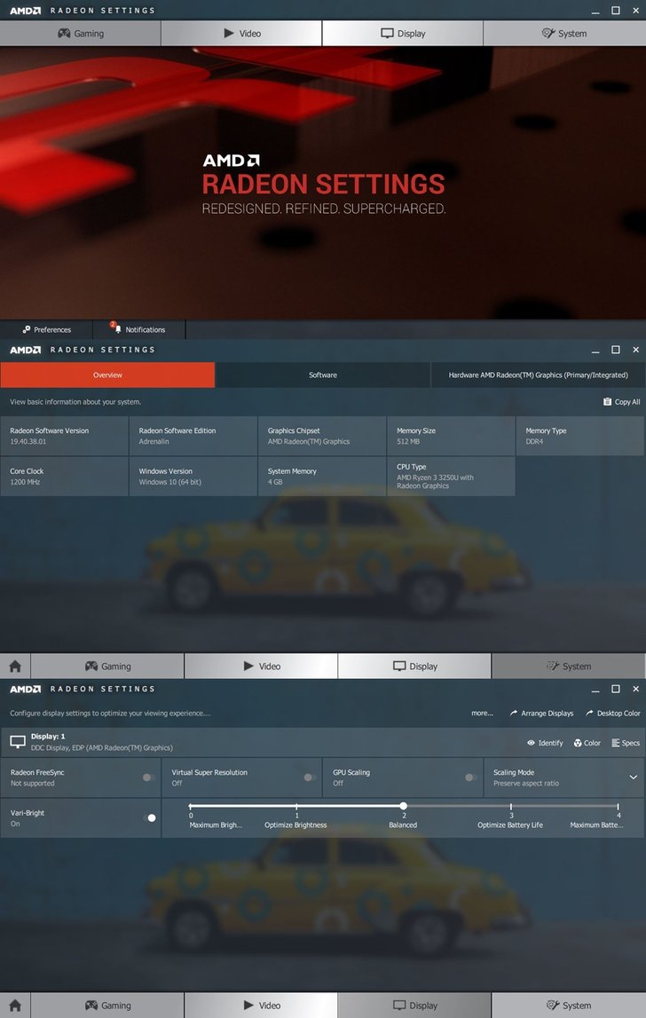Open Video in Overview window's bottom bar
Screen dimensions: 646x1018
(x=261, y=667)
